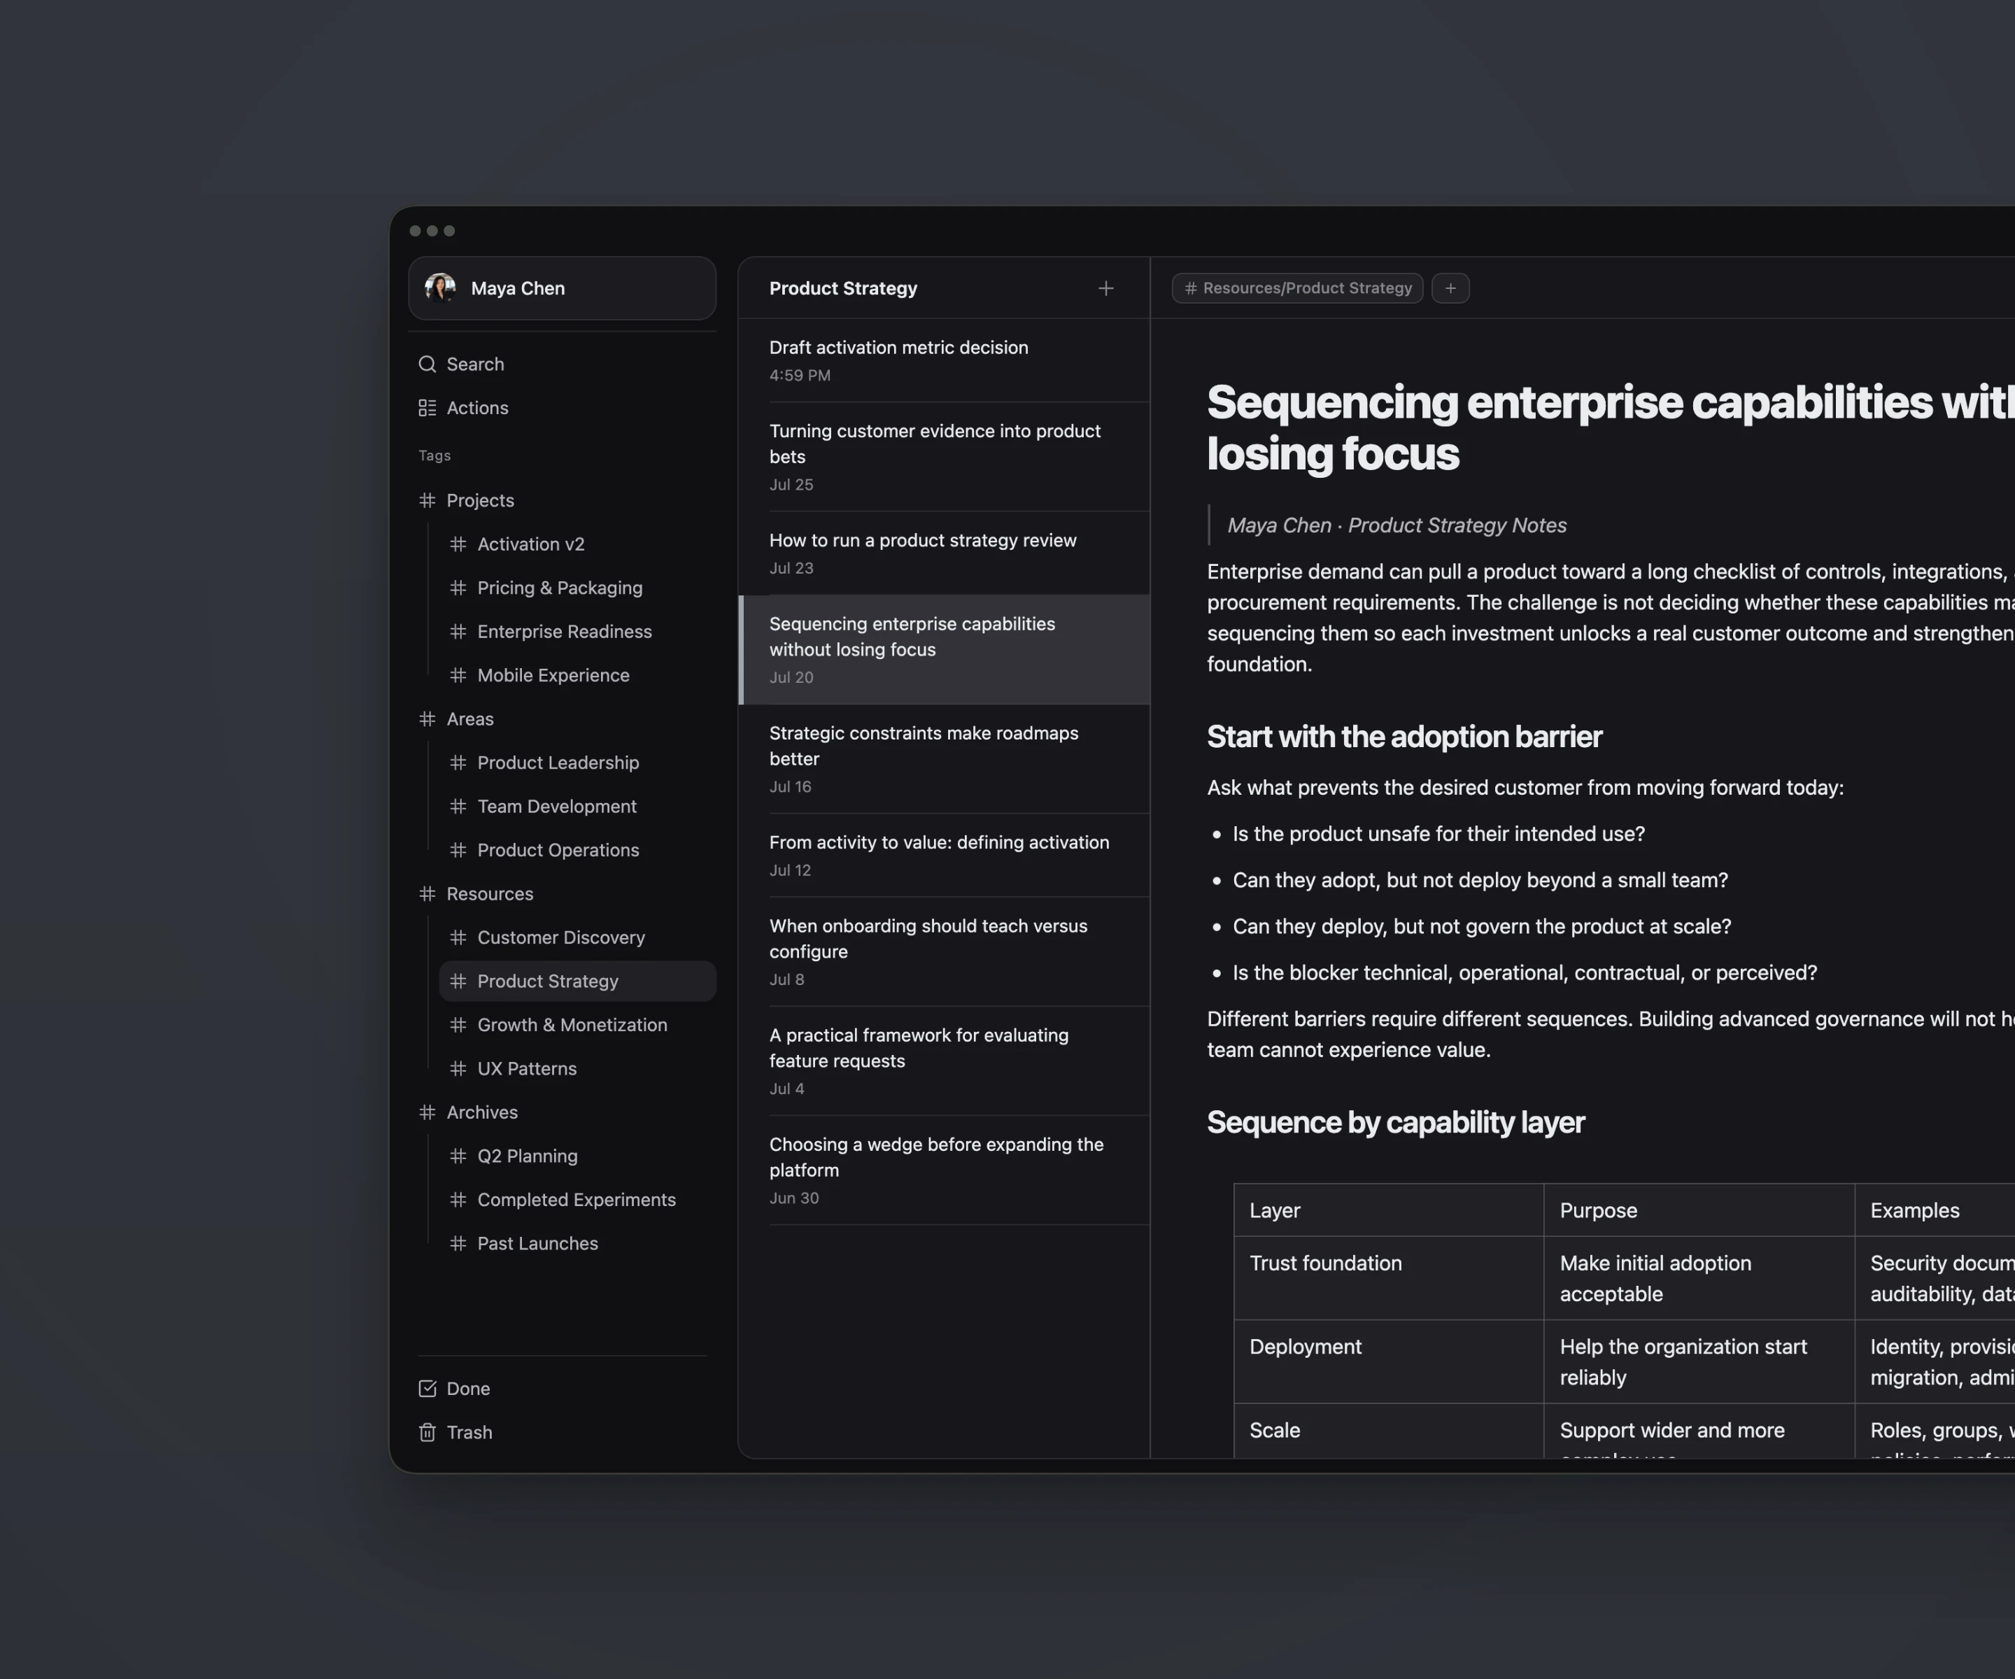
Task: Open note Turning customer evidence into product bets
Action: (944, 457)
